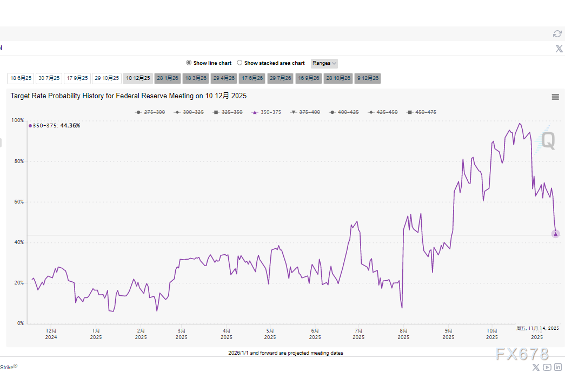This screenshot has width=565, height=373.
Task: Open the X social icon at bottom
Action: (x=536, y=367)
